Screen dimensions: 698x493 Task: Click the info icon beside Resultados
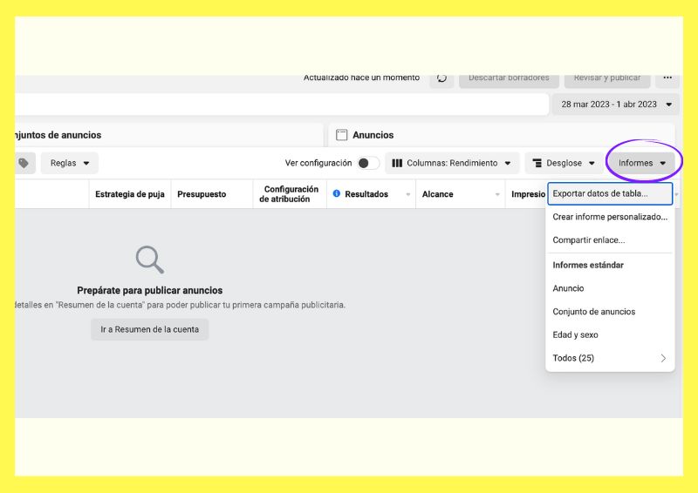coord(337,194)
